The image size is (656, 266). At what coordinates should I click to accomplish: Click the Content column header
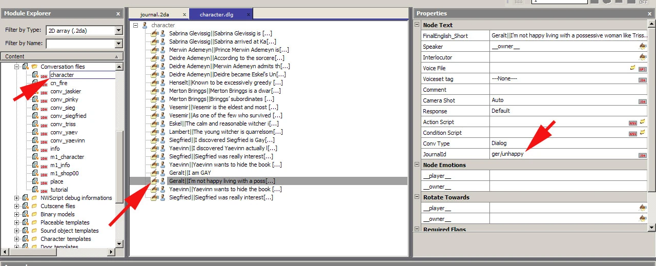point(62,56)
